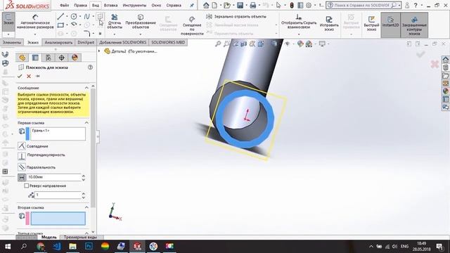Open ConfigurationManager tab
450x253 pixels.
pyautogui.click(x=49, y=58)
